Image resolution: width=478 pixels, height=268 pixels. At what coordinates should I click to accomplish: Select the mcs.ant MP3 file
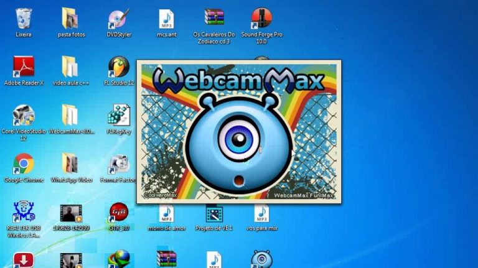tap(166, 19)
